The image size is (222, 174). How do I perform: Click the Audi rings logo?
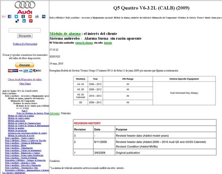25,5
